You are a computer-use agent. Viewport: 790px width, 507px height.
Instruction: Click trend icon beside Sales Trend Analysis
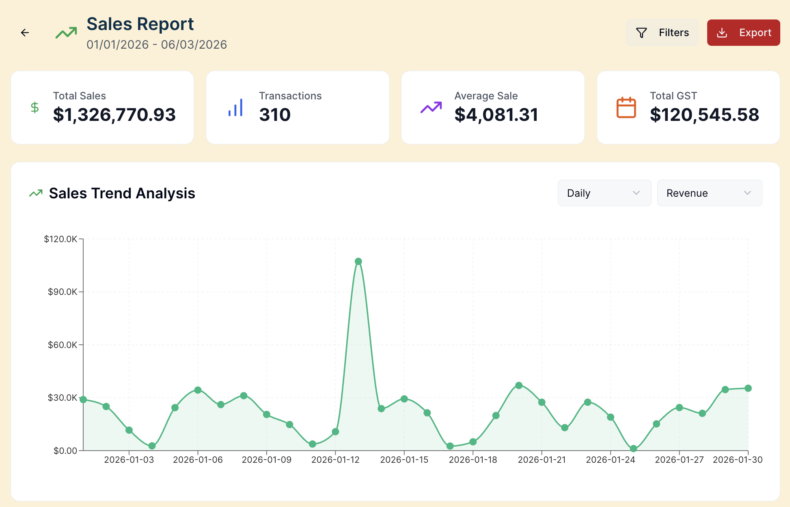click(36, 193)
